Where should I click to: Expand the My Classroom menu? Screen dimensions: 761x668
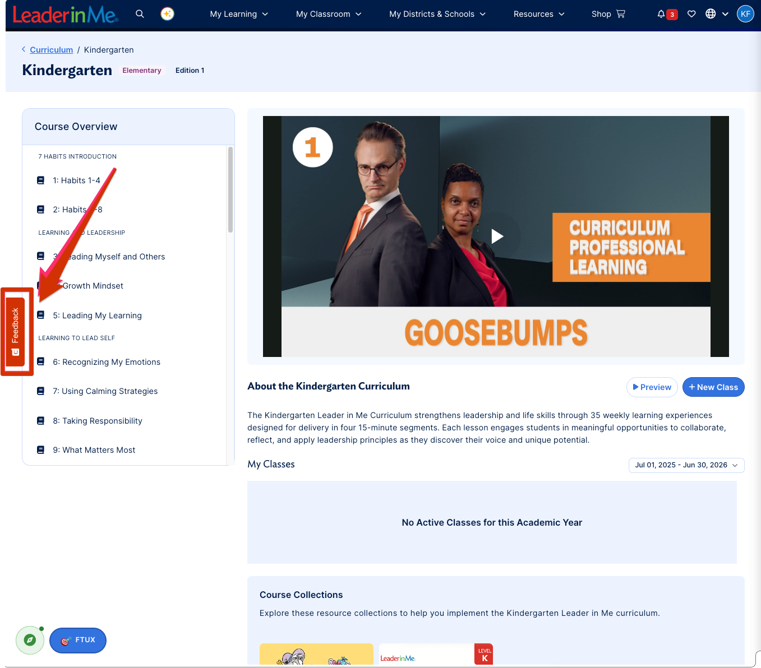click(329, 14)
